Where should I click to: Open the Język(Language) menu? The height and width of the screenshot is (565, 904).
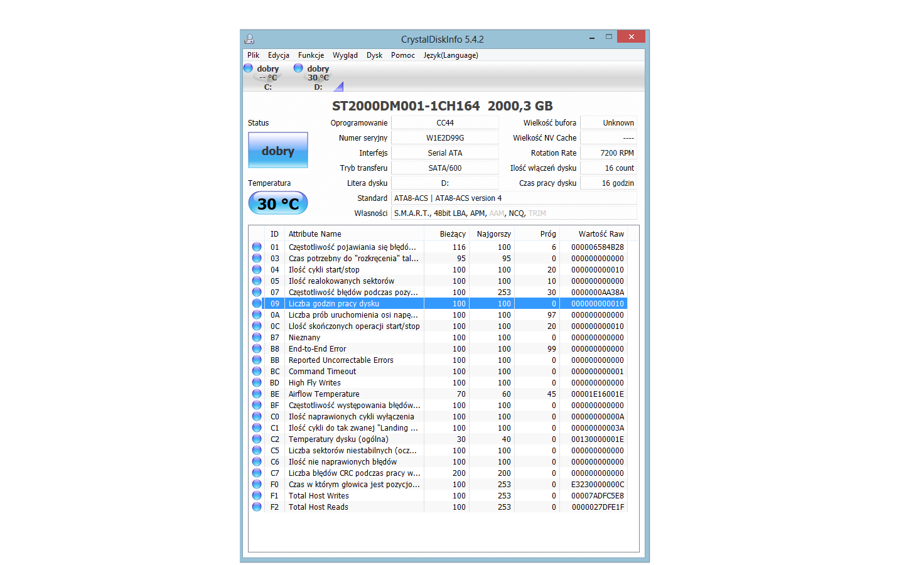click(450, 55)
